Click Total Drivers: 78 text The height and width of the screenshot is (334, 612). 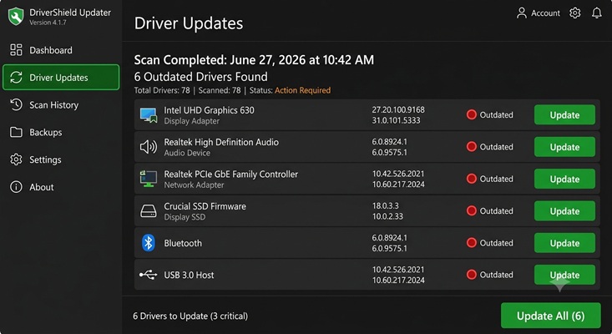[x=162, y=90]
